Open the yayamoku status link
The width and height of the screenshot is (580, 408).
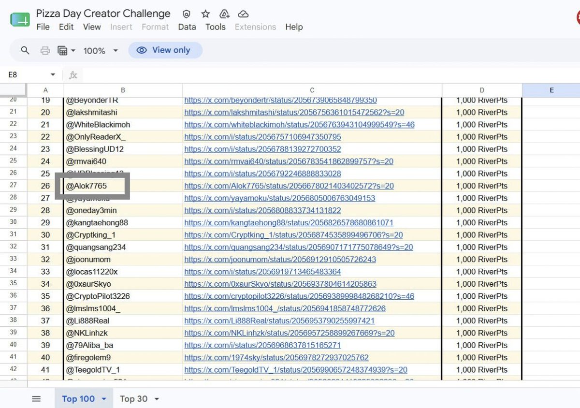click(x=279, y=198)
